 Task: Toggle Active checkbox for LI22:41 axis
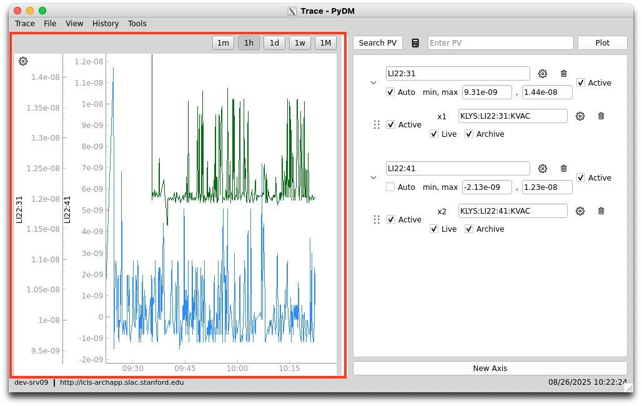[581, 178]
